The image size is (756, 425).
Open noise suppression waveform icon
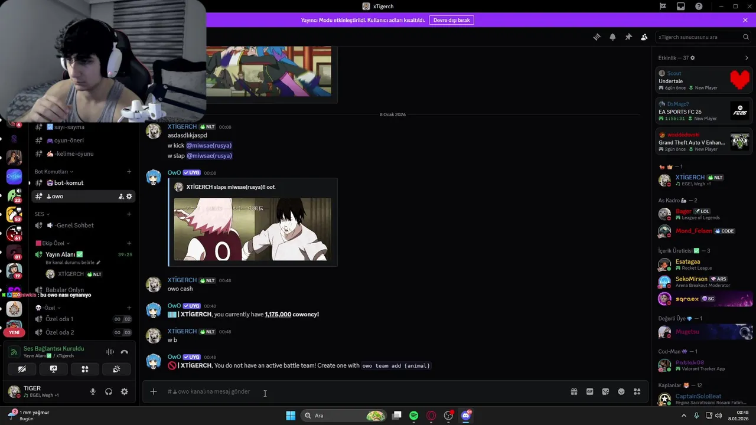(110, 352)
